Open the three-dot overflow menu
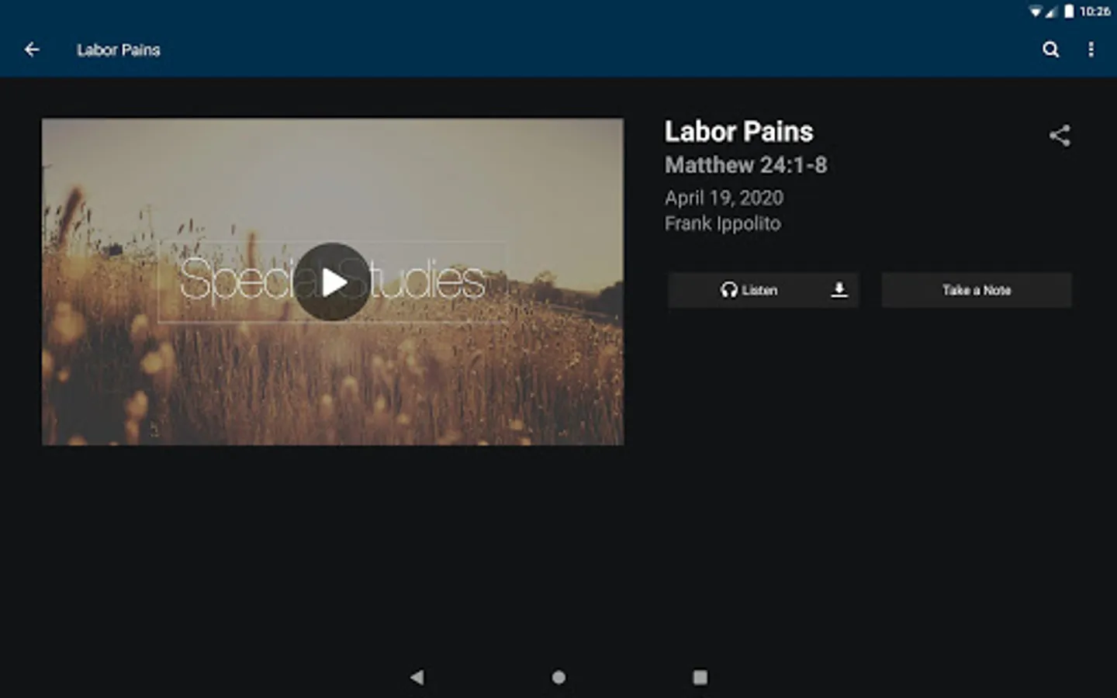 pyautogui.click(x=1091, y=50)
